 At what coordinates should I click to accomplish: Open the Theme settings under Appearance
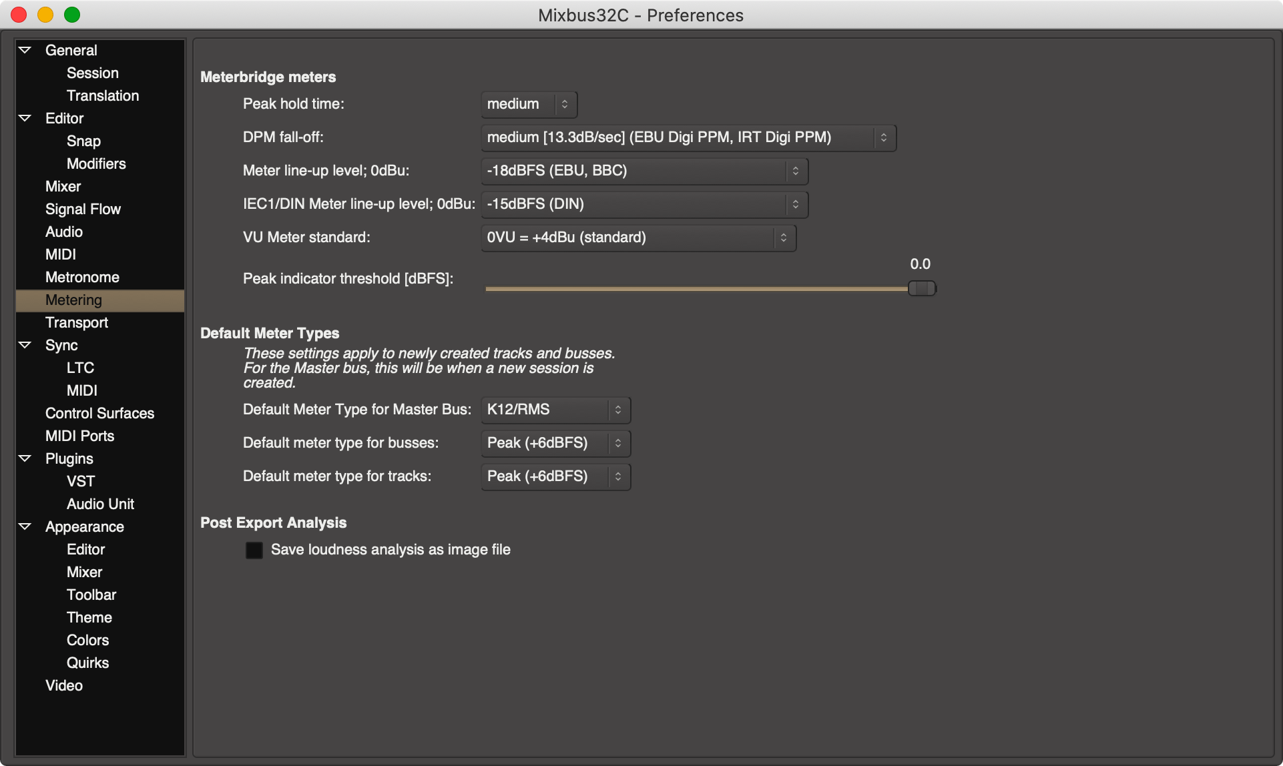tap(89, 617)
